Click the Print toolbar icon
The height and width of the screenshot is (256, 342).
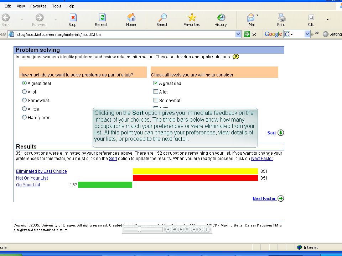click(x=281, y=17)
